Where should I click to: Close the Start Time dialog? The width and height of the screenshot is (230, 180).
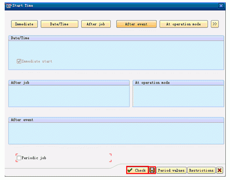click(x=221, y=6)
